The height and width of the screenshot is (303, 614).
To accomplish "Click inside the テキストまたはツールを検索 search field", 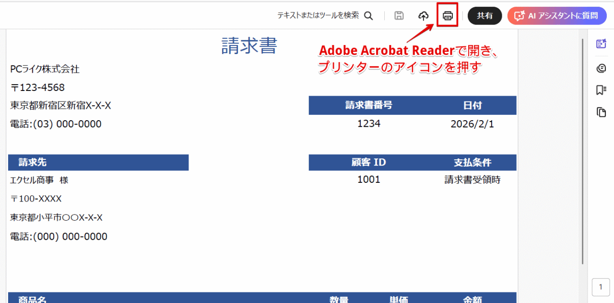I will (x=318, y=15).
